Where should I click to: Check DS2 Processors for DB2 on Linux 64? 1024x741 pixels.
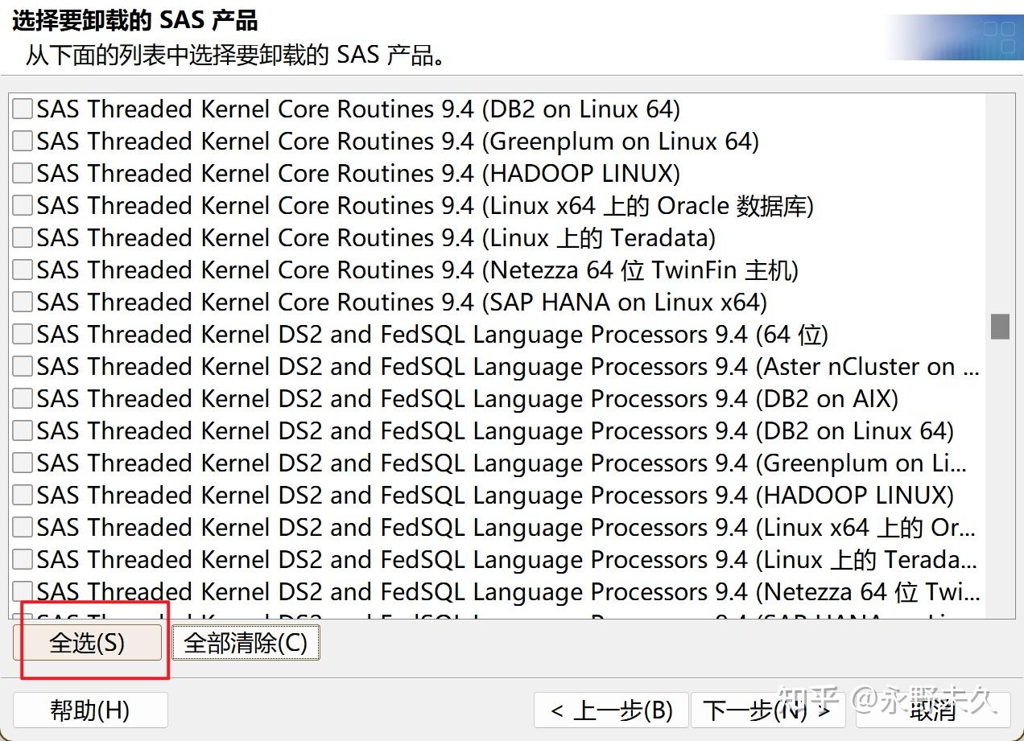22,430
